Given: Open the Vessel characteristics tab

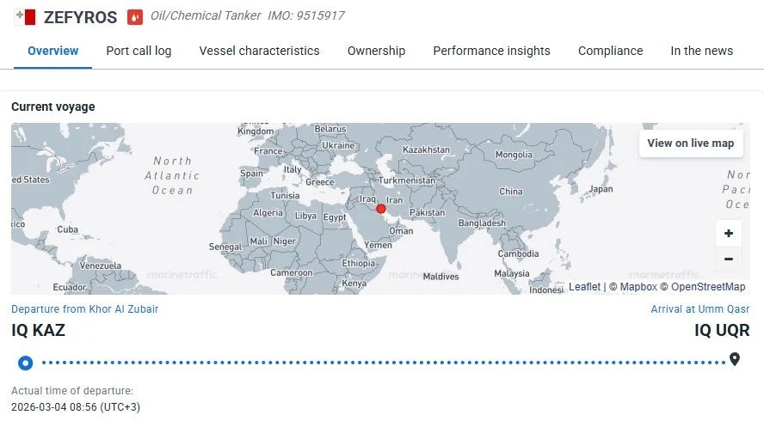Looking at the screenshot, I should [259, 51].
